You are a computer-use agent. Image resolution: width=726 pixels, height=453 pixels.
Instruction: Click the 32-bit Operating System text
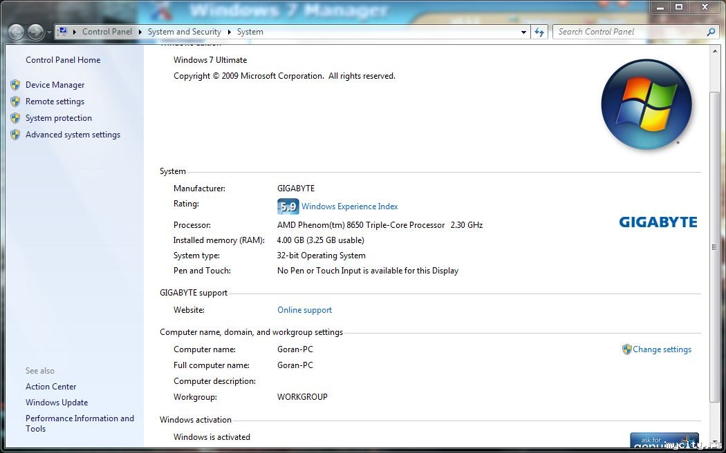[x=322, y=256]
